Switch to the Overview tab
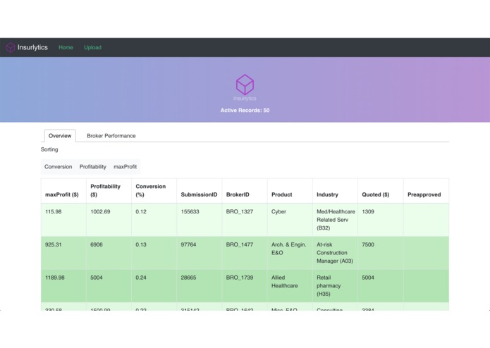Screen dimensions: 490x348 click(60, 136)
